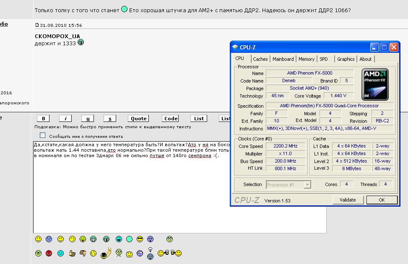Insert the green worried-eyes emoticon

(38, 253)
